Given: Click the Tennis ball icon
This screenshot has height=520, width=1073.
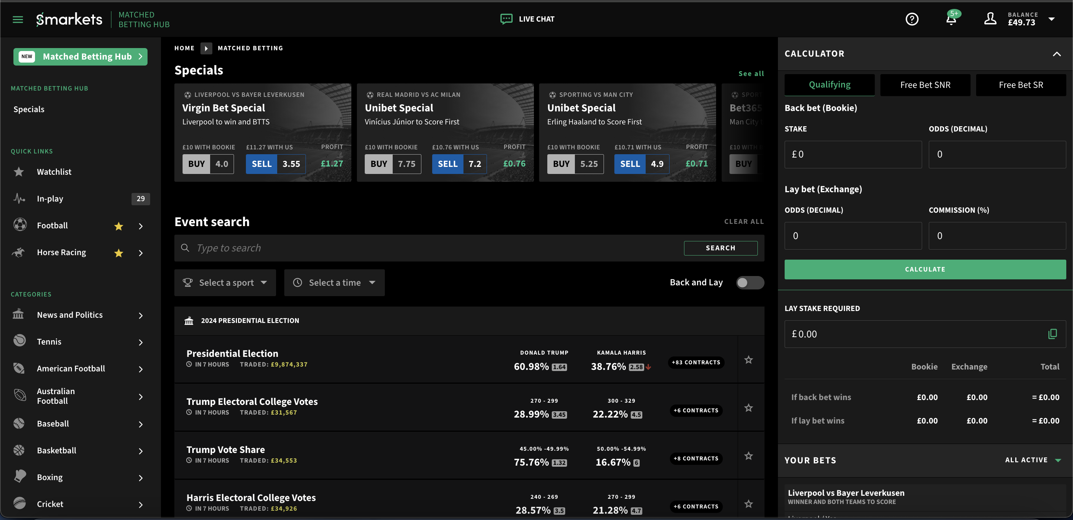Looking at the screenshot, I should (x=19, y=341).
